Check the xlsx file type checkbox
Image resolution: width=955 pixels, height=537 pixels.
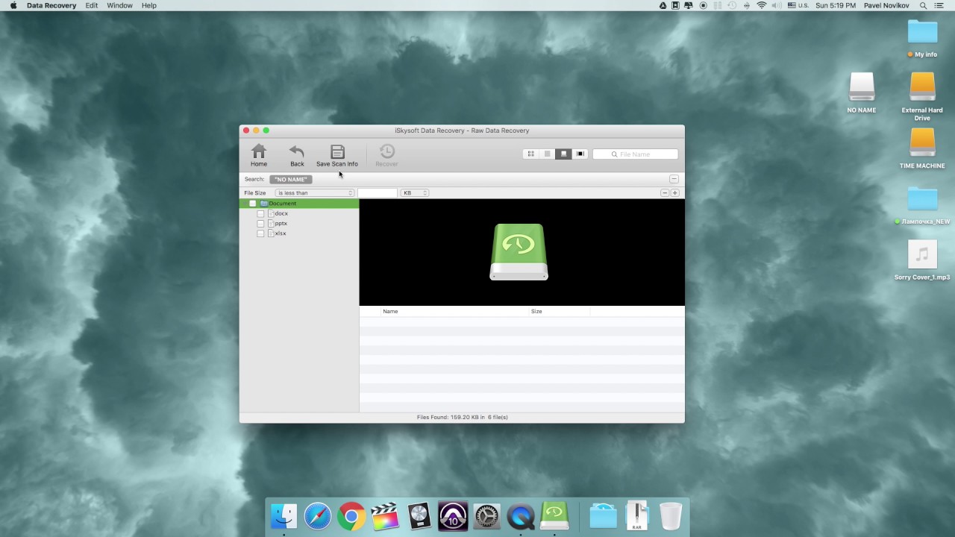pos(260,233)
